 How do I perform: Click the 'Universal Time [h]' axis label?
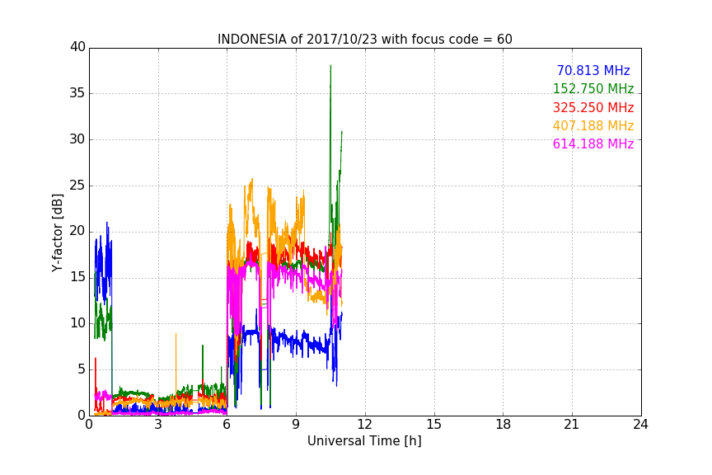[x=364, y=441]
